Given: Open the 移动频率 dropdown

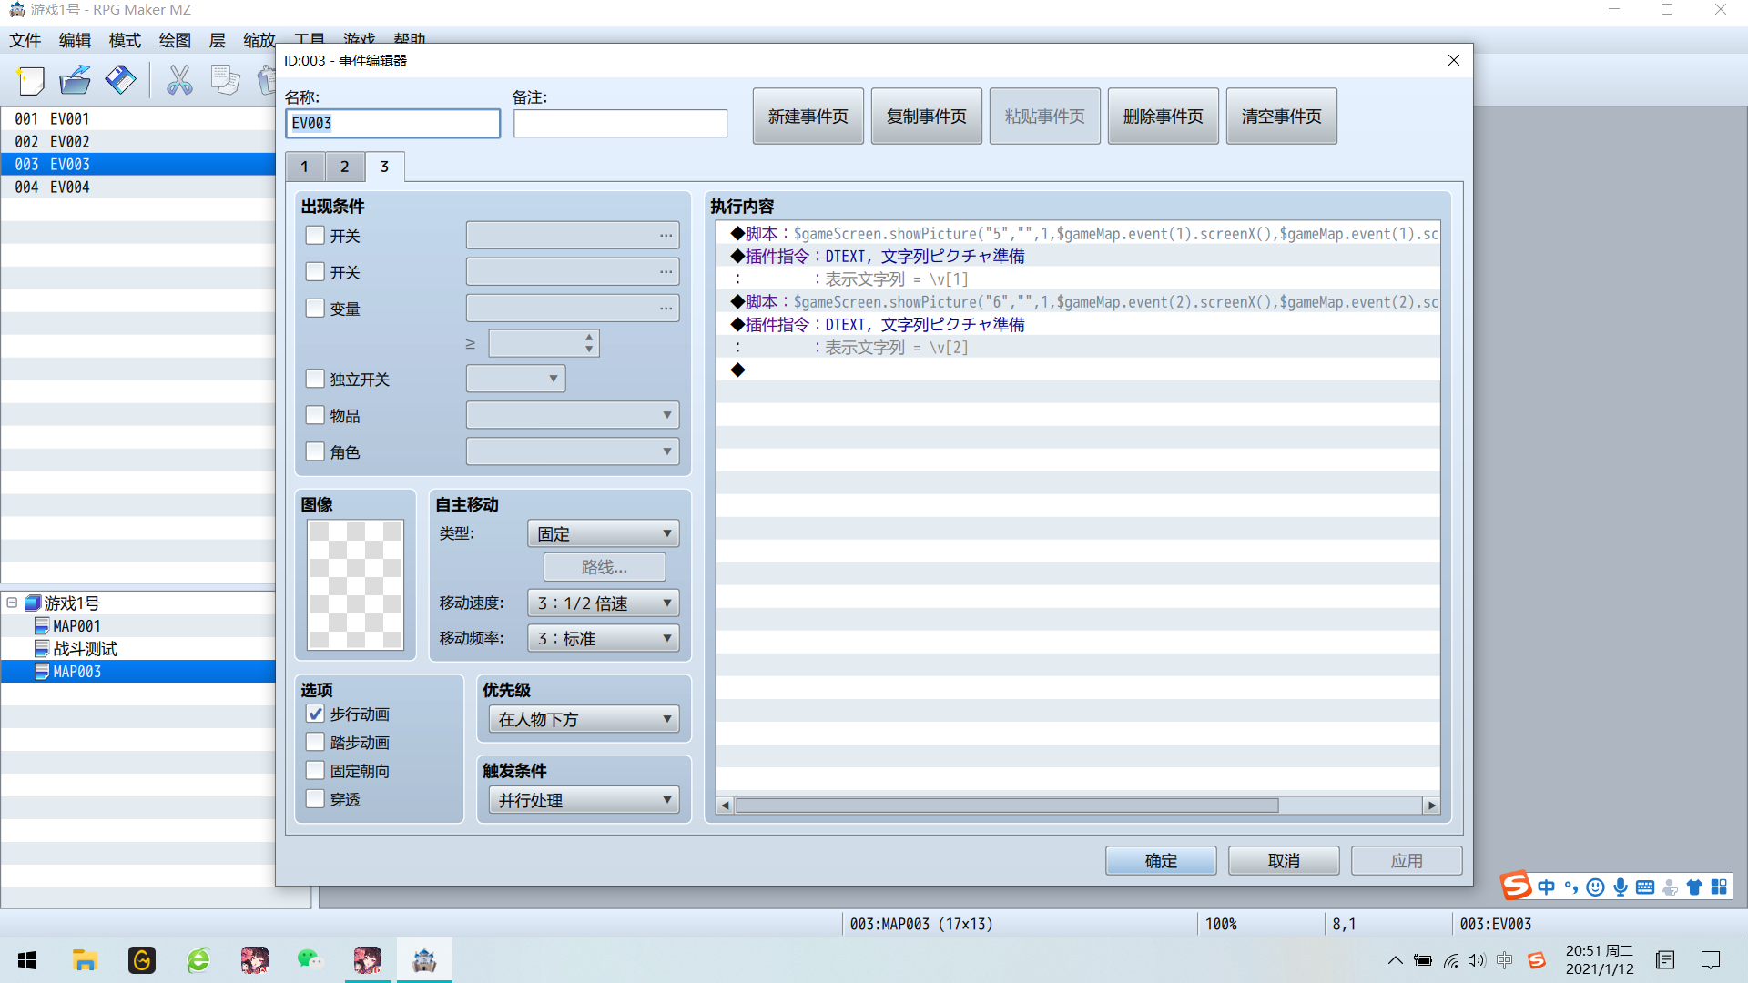Looking at the screenshot, I should tap(603, 638).
